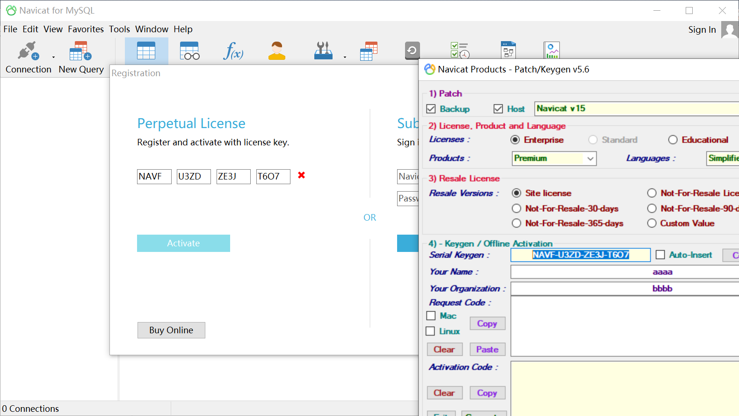The width and height of the screenshot is (739, 416).
Task: Open the File menu
Action: [x=10, y=29]
